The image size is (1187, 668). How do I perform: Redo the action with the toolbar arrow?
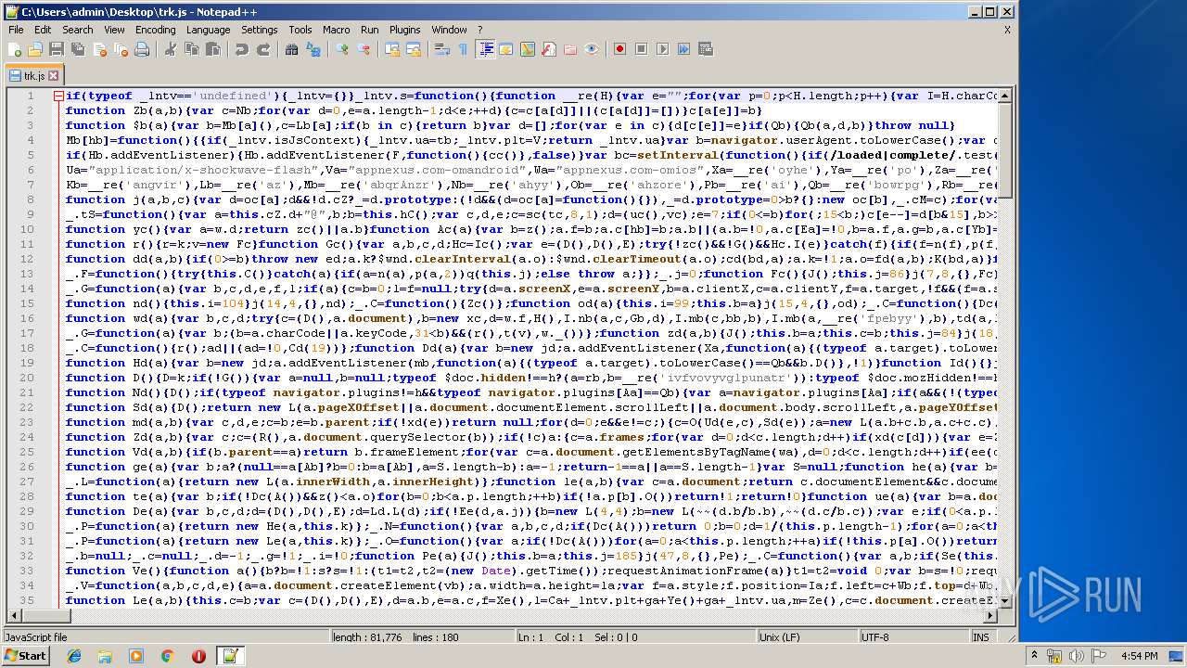tap(263, 49)
